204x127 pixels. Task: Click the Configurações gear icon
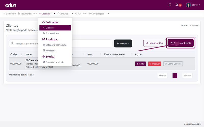pos(90,13)
